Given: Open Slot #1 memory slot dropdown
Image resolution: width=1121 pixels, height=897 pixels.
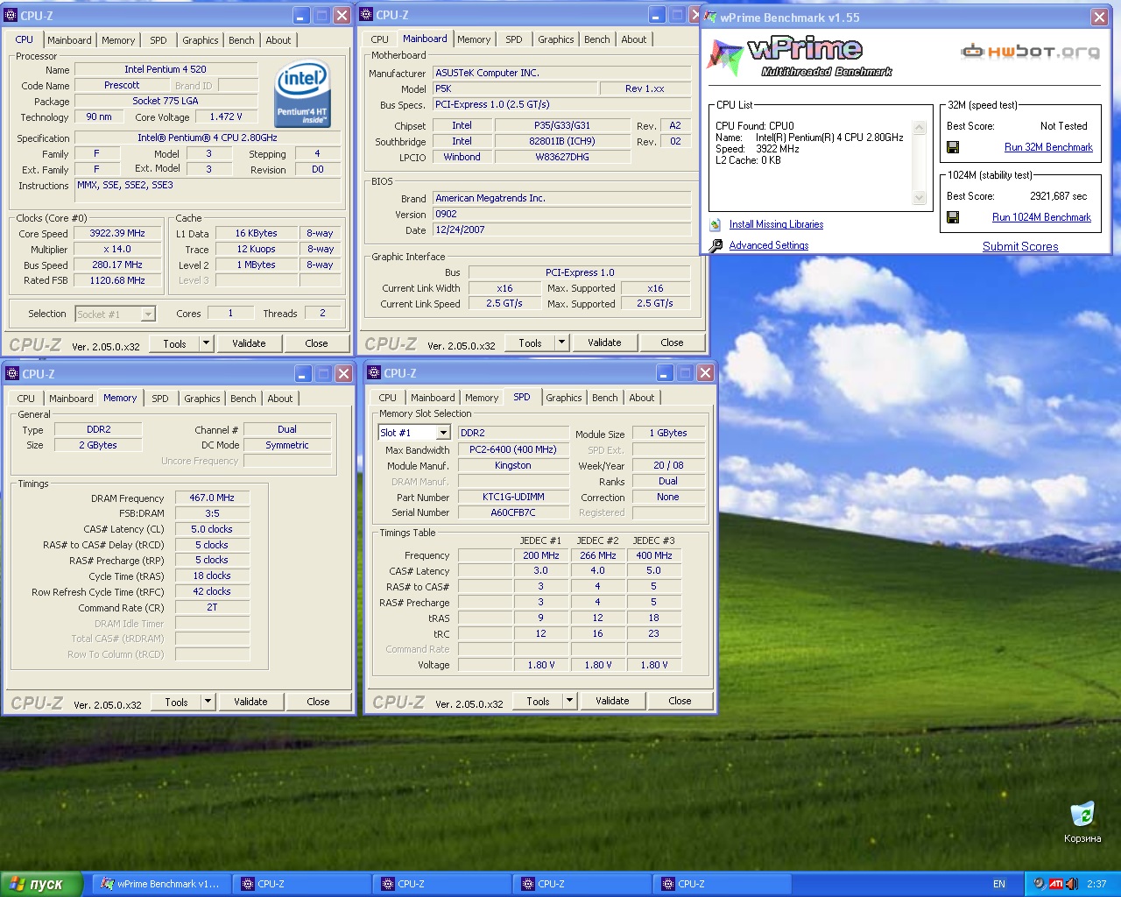Looking at the screenshot, I should point(414,433).
